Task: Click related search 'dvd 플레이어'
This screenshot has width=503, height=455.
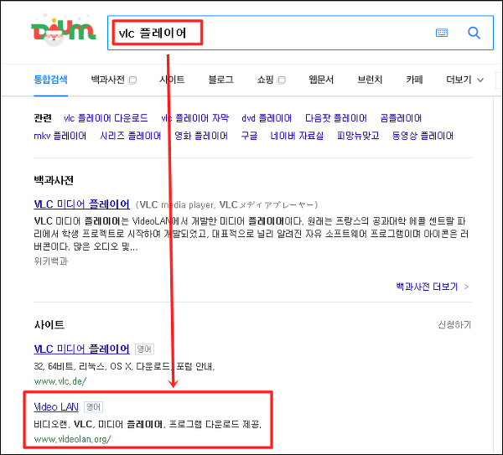Action: click(267, 118)
